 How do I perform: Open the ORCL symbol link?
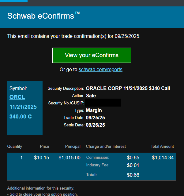[17, 97]
